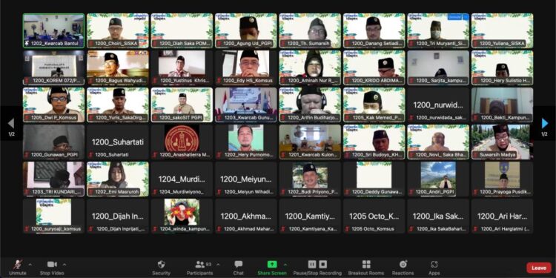Screen dimensions: 556x278
Task: Expand video options arrow beside Stop Video
Action: click(x=64, y=265)
